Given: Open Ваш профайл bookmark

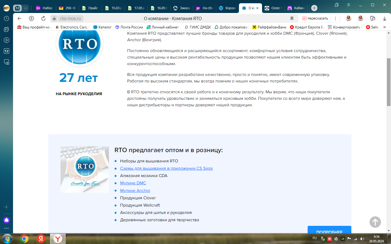Looking at the screenshot, I should point(34,27).
